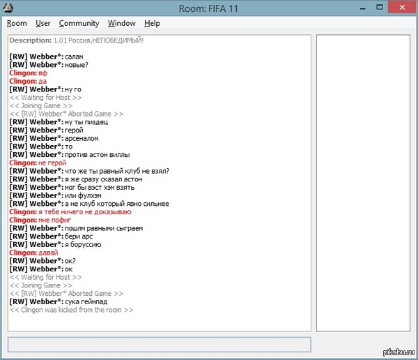This screenshot has width=418, height=360.
Task: Click message 'что же ты равный клуб не взял?'
Action: tap(89, 171)
